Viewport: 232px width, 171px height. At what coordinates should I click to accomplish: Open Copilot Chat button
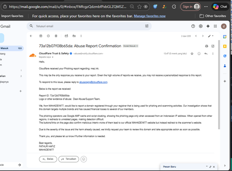pyautogui.click(x=220, y=6)
